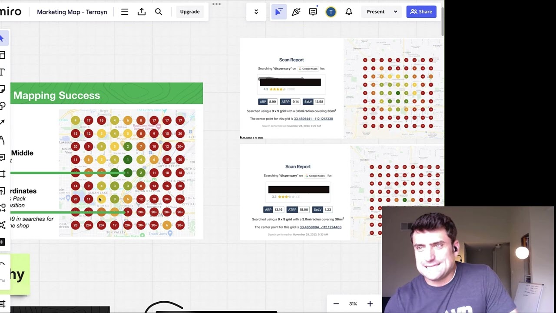This screenshot has width=556, height=313.
Task: Click the Share button
Action: 421,12
